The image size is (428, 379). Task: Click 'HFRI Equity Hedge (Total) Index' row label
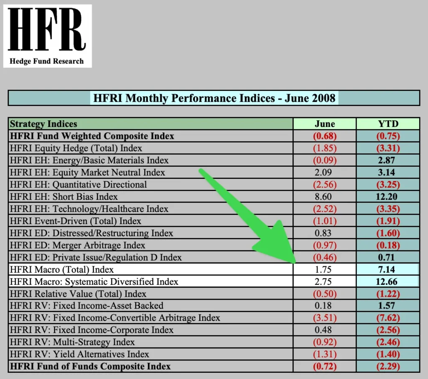[76, 148]
